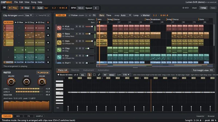Adjust the Clap track volume slider
The height and width of the screenshot is (122, 218).
click(89, 49)
